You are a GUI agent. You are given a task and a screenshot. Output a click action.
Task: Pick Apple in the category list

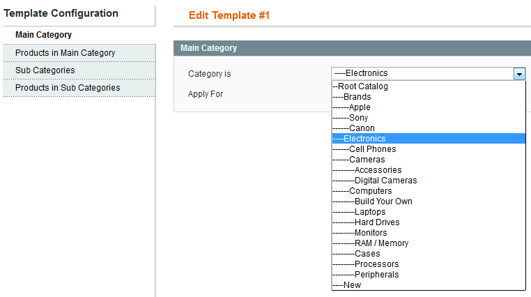tap(429, 107)
